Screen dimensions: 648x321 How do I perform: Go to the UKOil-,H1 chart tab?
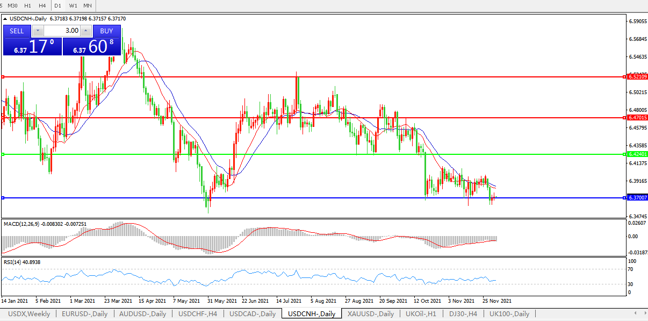click(421, 313)
